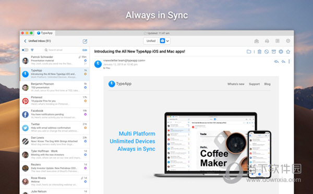Toggle the unread-only switch in the list header
Image resolution: width=313 pixels, height=194 pixels.
coord(25,50)
